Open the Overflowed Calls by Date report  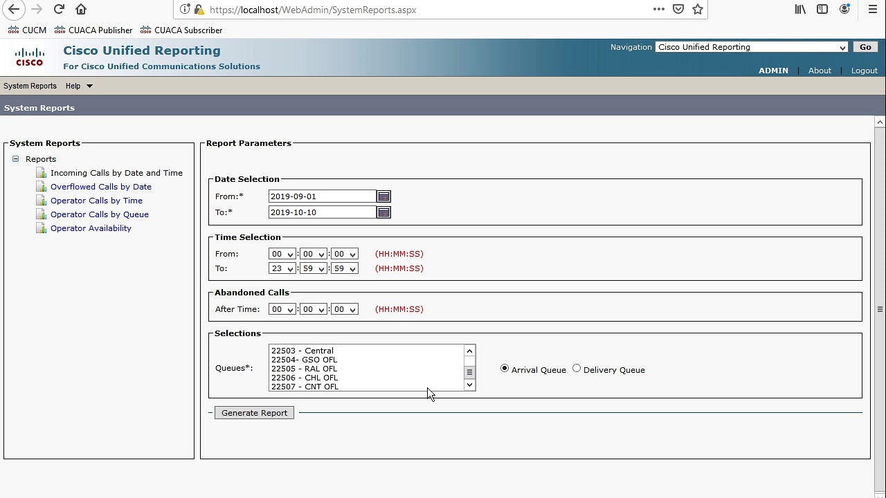click(101, 187)
